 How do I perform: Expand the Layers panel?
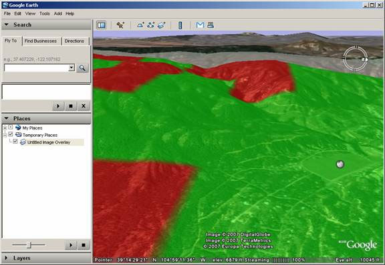[7, 258]
